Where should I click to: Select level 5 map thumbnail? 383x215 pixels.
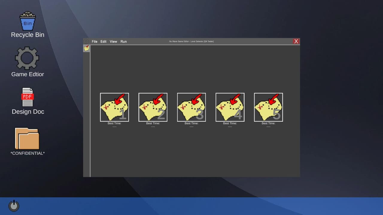(268, 107)
